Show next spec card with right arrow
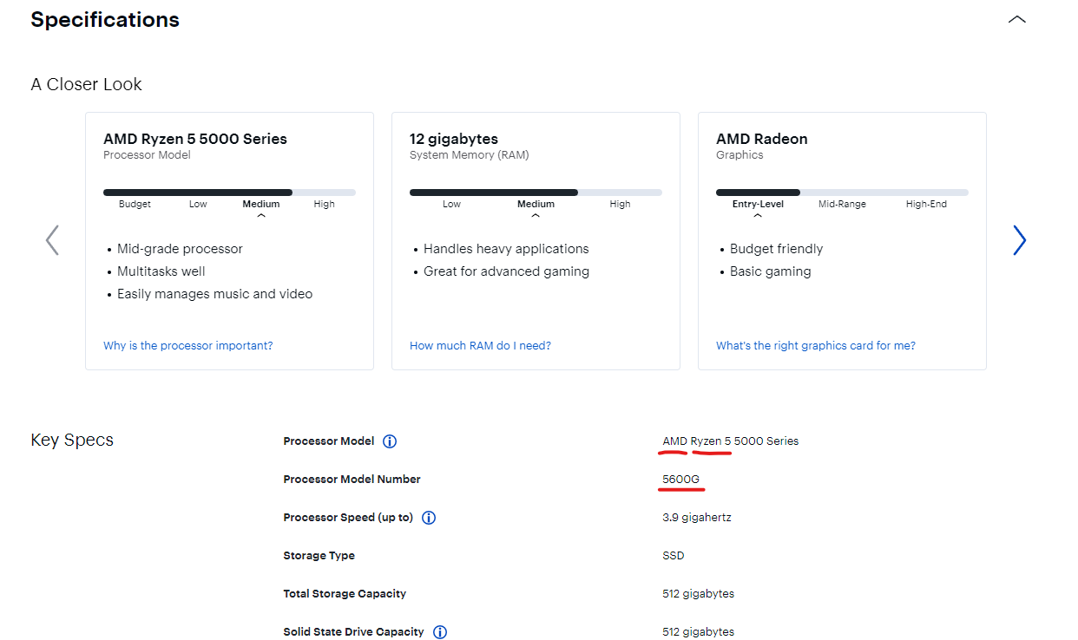 [x=1019, y=240]
